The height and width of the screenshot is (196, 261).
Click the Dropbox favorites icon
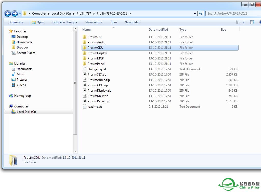point(14,47)
